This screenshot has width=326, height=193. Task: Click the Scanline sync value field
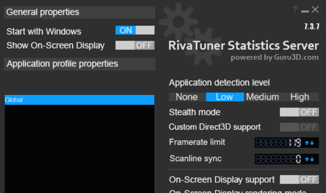click(278, 159)
